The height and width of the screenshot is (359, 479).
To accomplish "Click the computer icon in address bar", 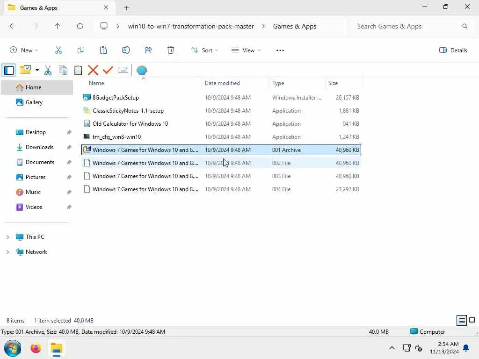I will 104,26.
